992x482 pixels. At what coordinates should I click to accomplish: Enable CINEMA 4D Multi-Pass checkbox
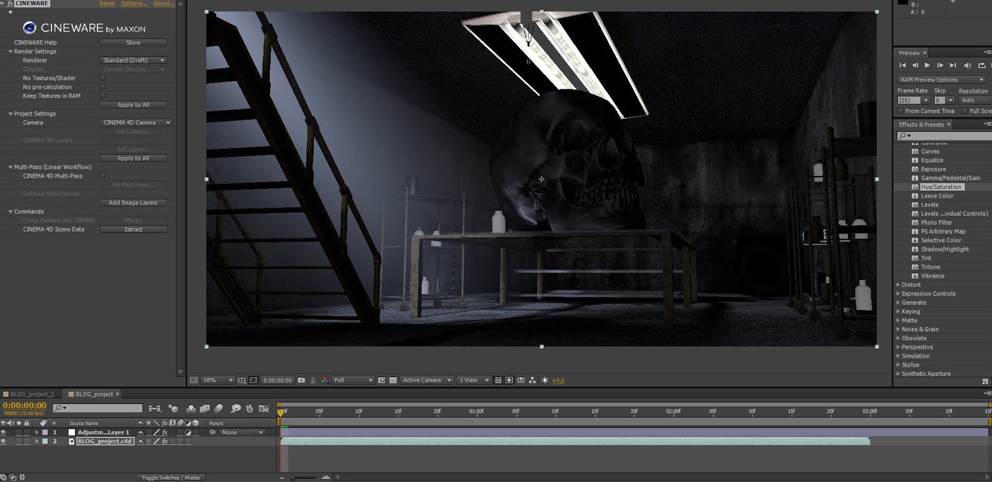103,176
